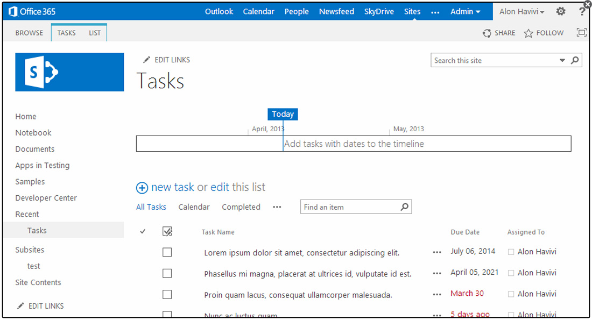Click the timeline bar placeholder

[x=354, y=144]
